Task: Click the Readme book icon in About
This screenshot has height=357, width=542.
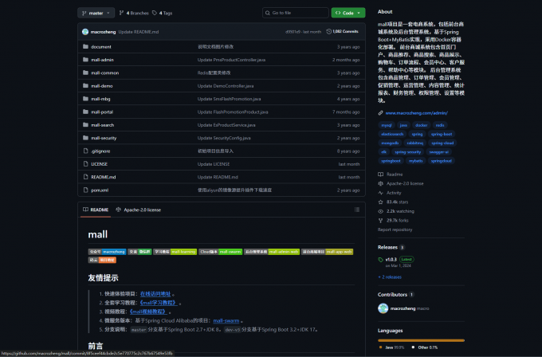Action: (x=380, y=175)
